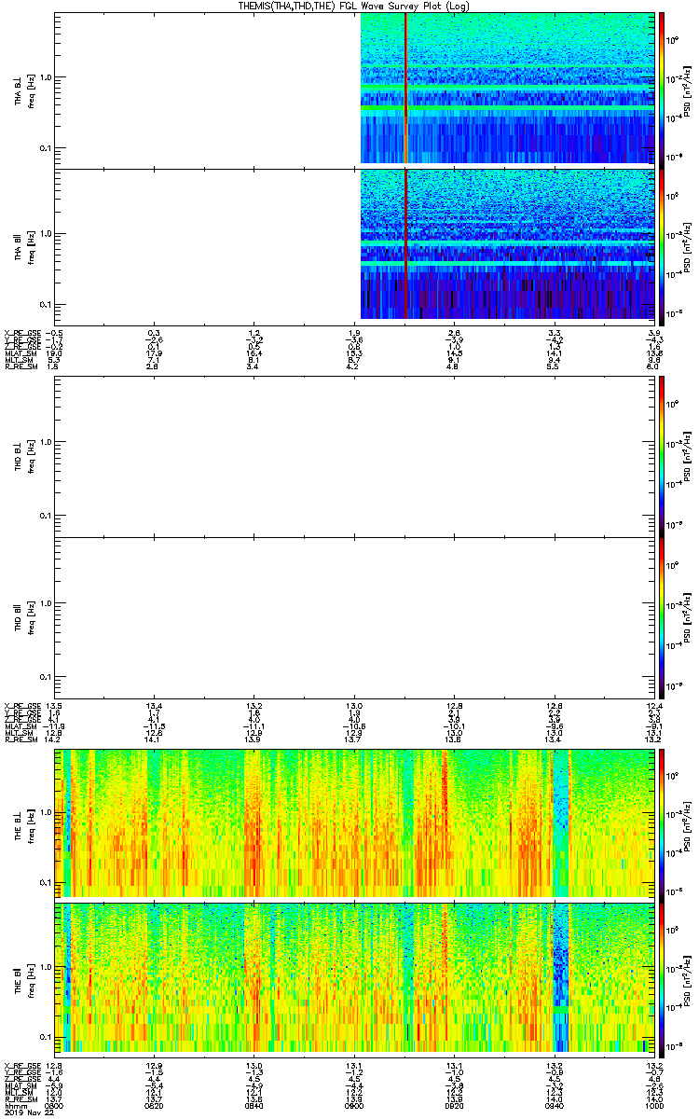Click the red vertical spike in THA BL
This screenshot has height=1119, width=699.
(x=406, y=89)
